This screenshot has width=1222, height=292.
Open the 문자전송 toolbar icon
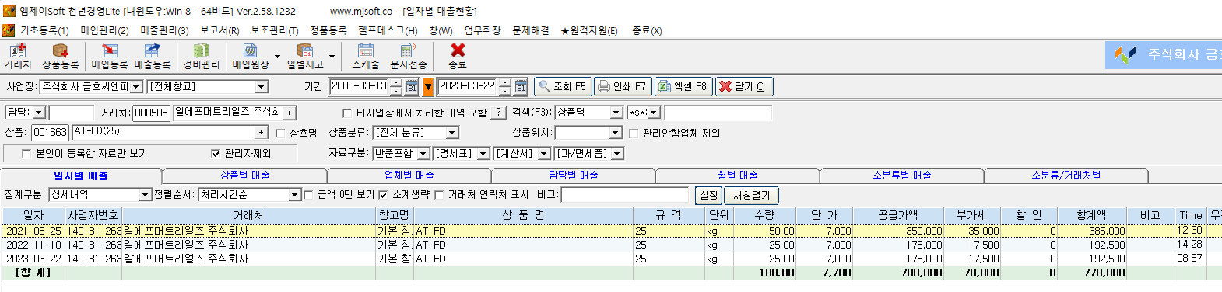tap(408, 56)
